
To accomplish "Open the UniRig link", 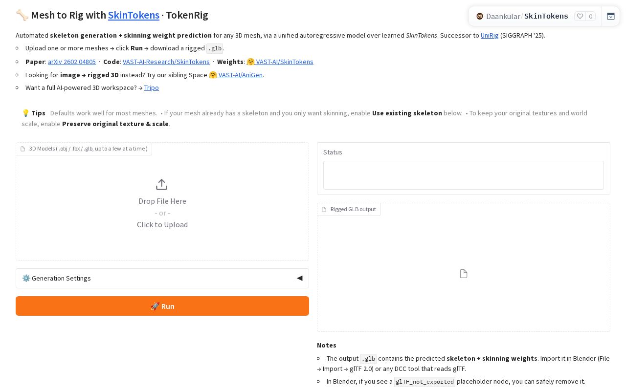I will click(490, 35).
